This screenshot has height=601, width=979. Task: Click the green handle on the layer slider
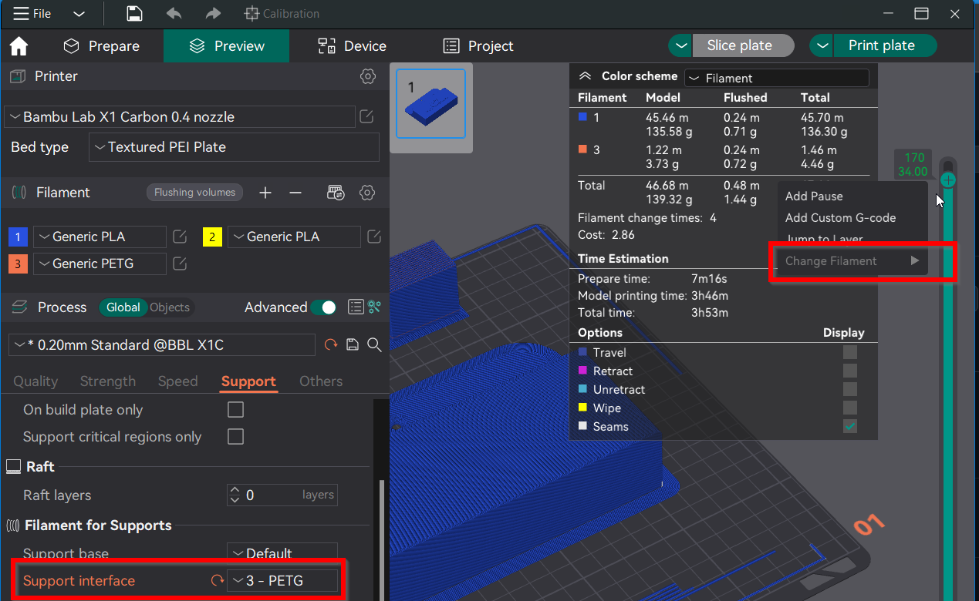(947, 180)
